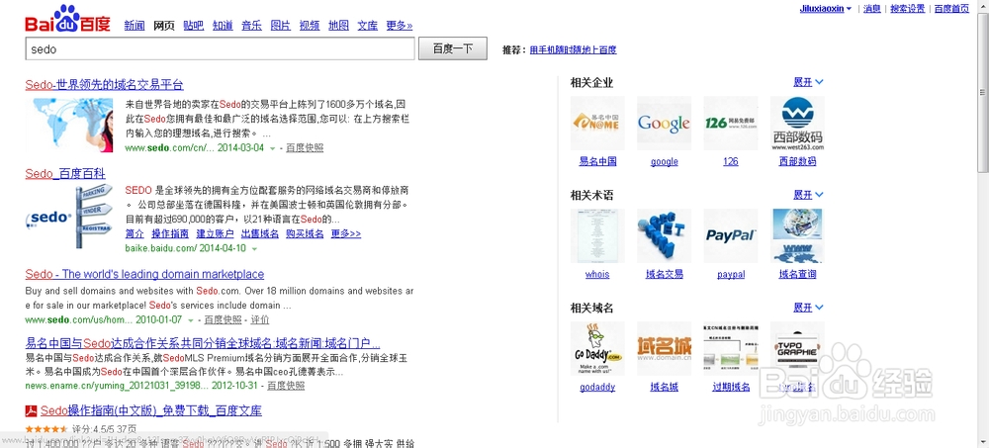Open the 域名交易 thumbnail image
Viewport: 989px width, 448px height.
coord(664,236)
